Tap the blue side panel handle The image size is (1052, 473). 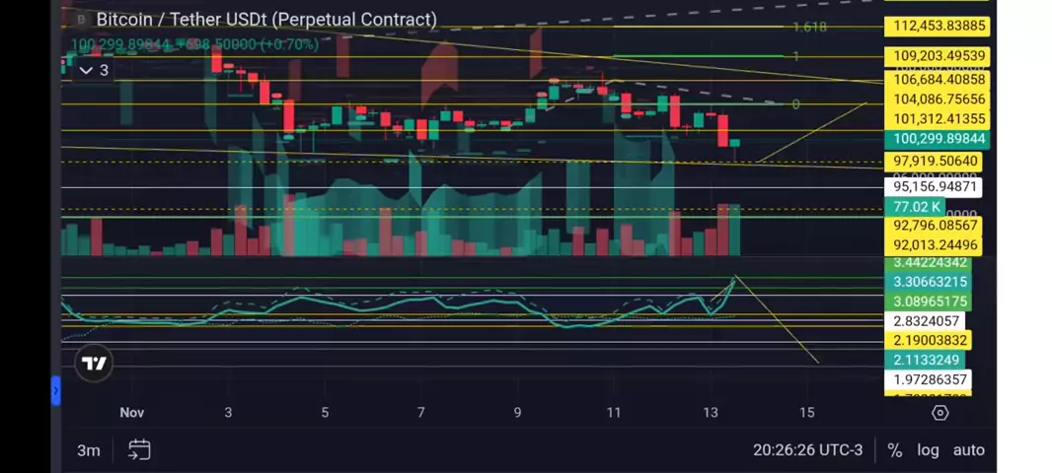tap(56, 392)
